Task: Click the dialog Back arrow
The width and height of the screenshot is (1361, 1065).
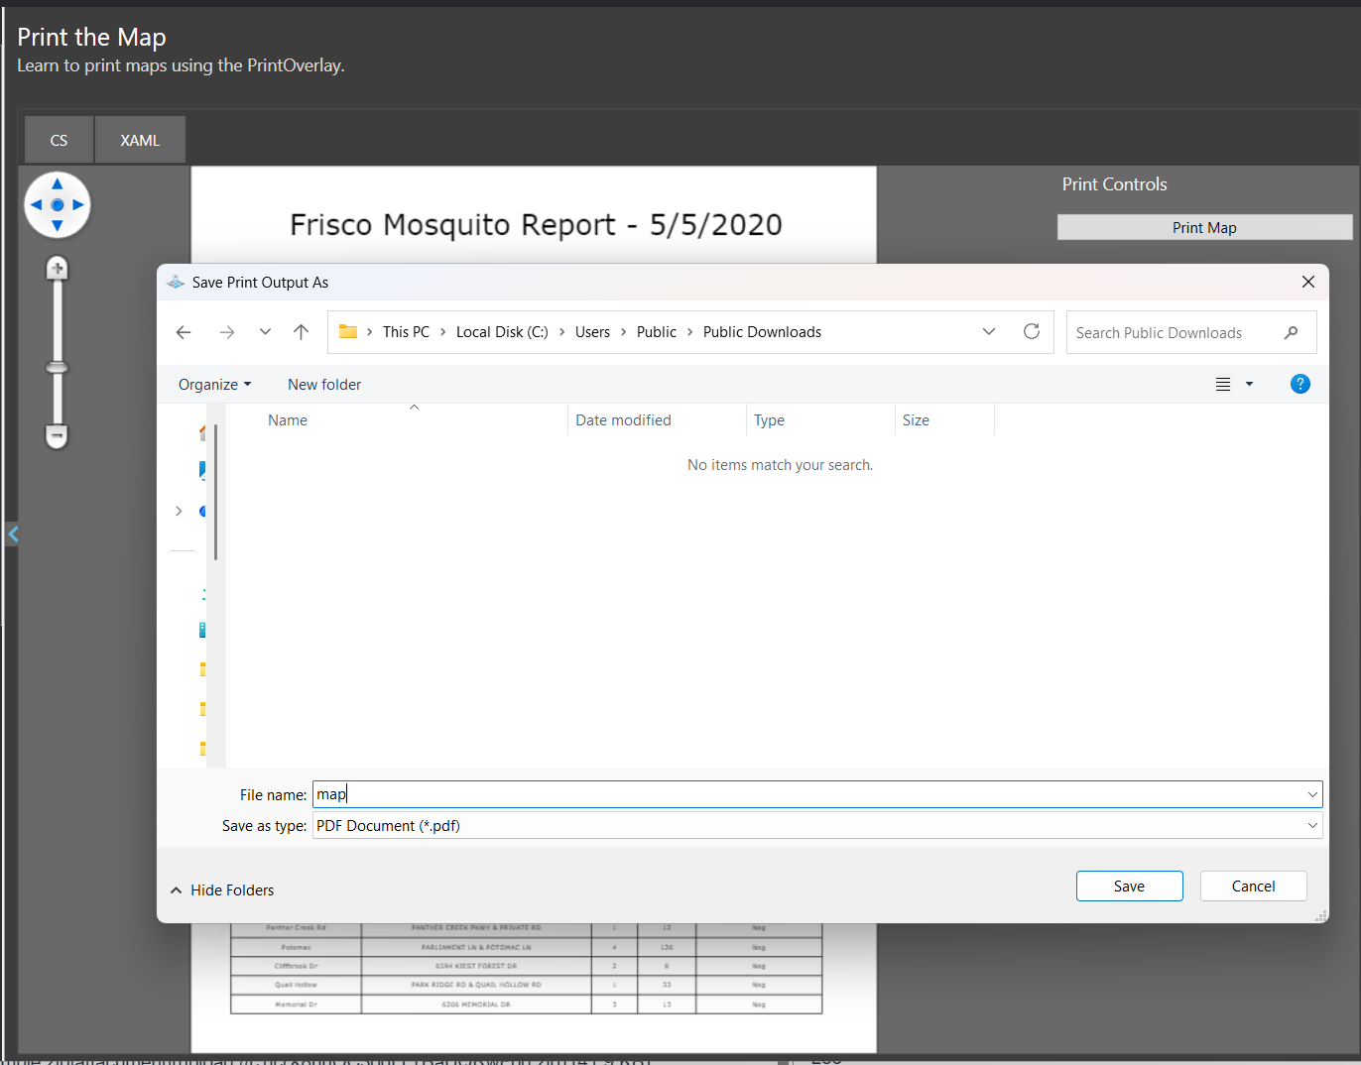Action: [184, 332]
